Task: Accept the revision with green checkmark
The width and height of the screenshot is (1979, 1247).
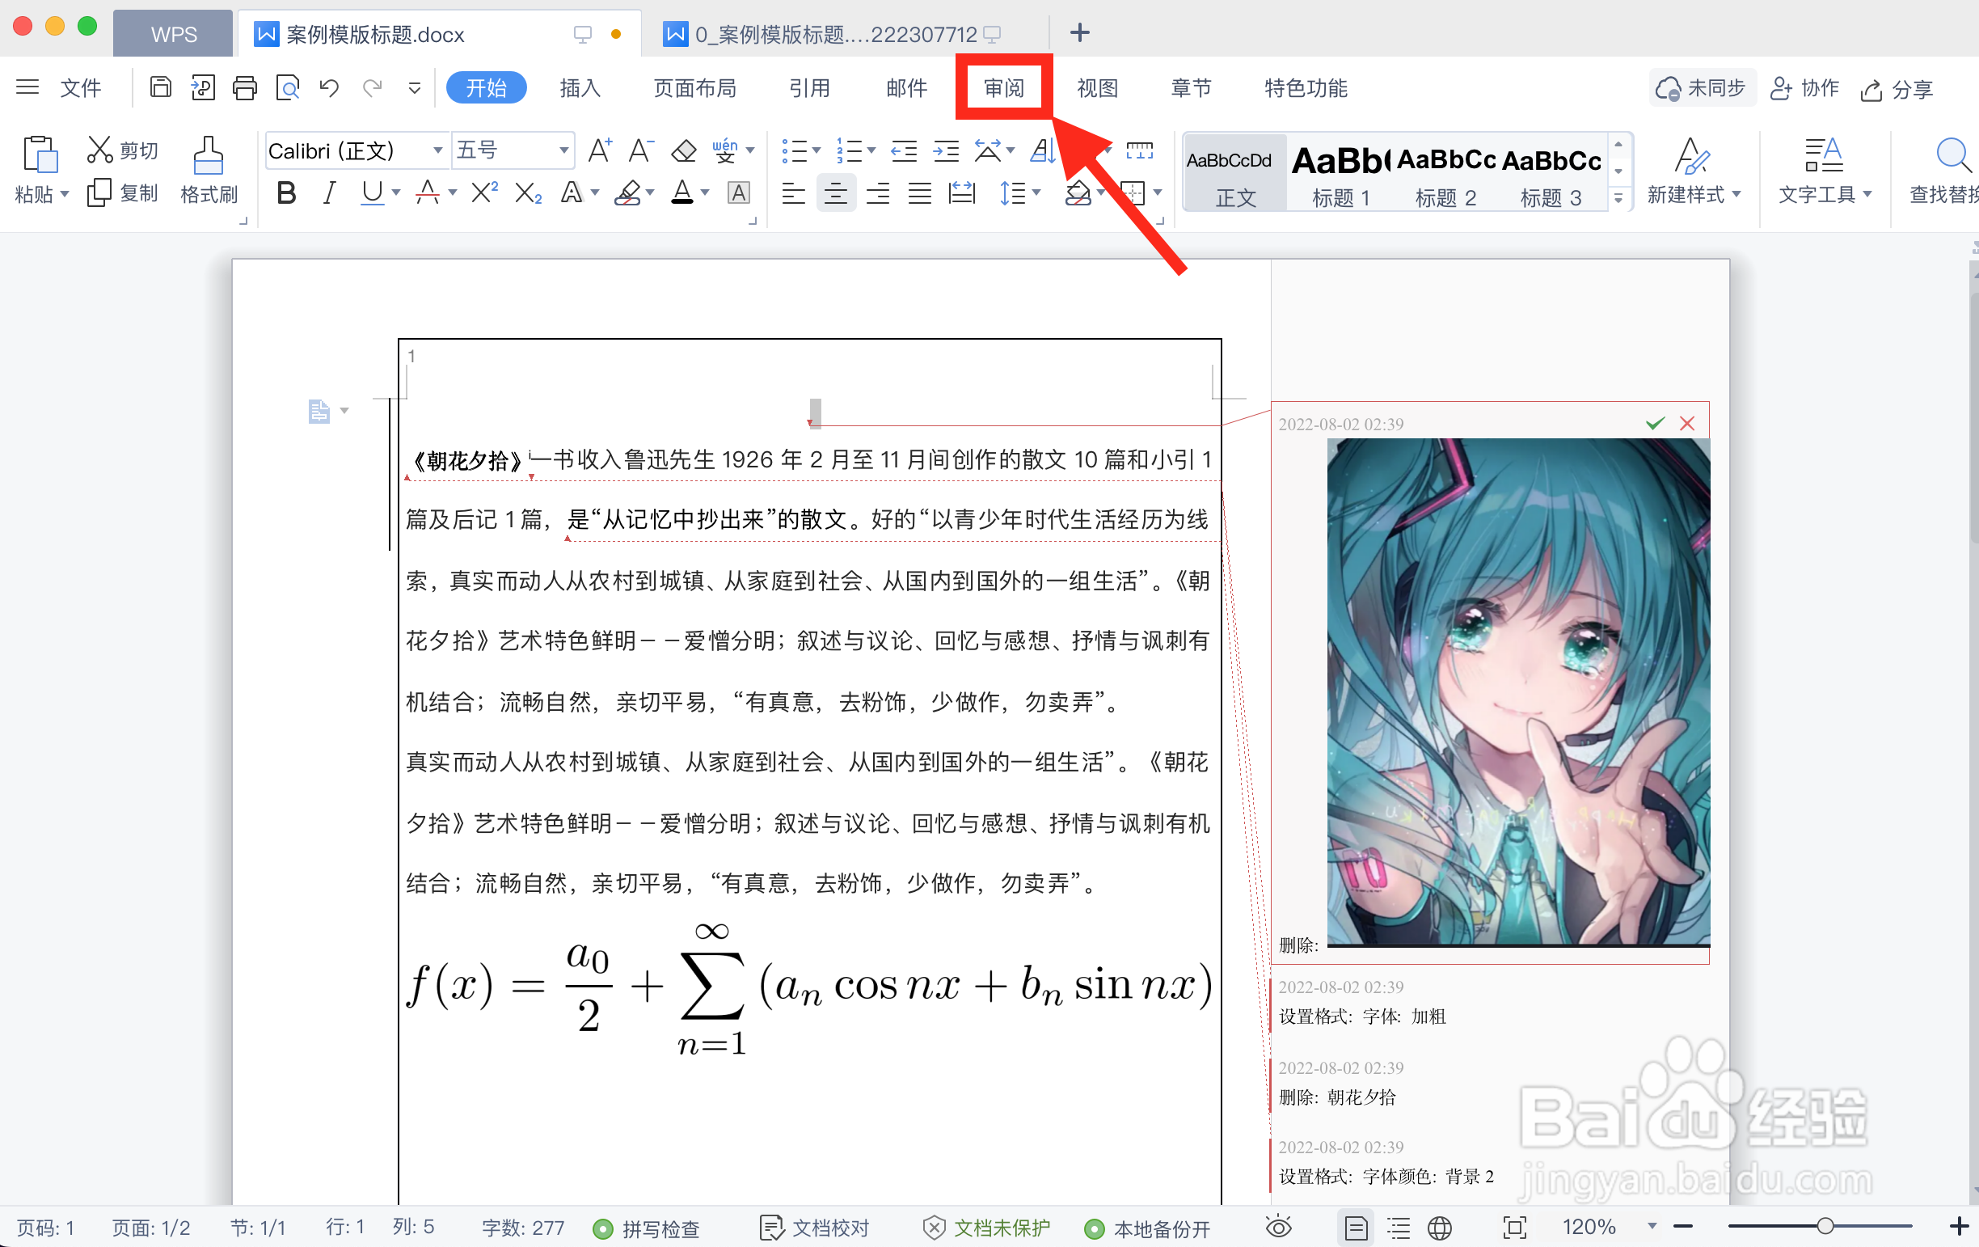Action: tap(1654, 423)
